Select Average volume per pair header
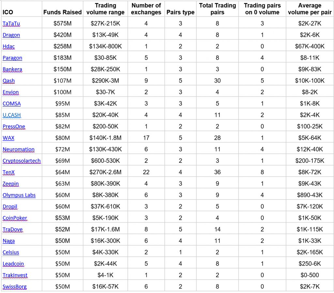The image size is (334, 293). coord(310,9)
